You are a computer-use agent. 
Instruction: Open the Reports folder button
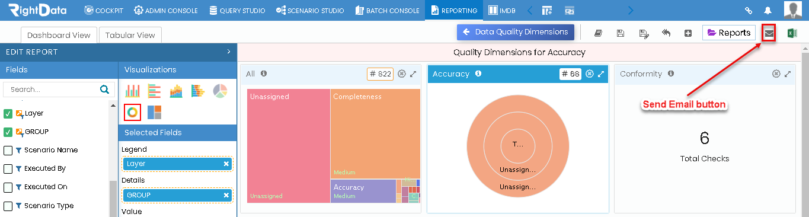tap(729, 33)
